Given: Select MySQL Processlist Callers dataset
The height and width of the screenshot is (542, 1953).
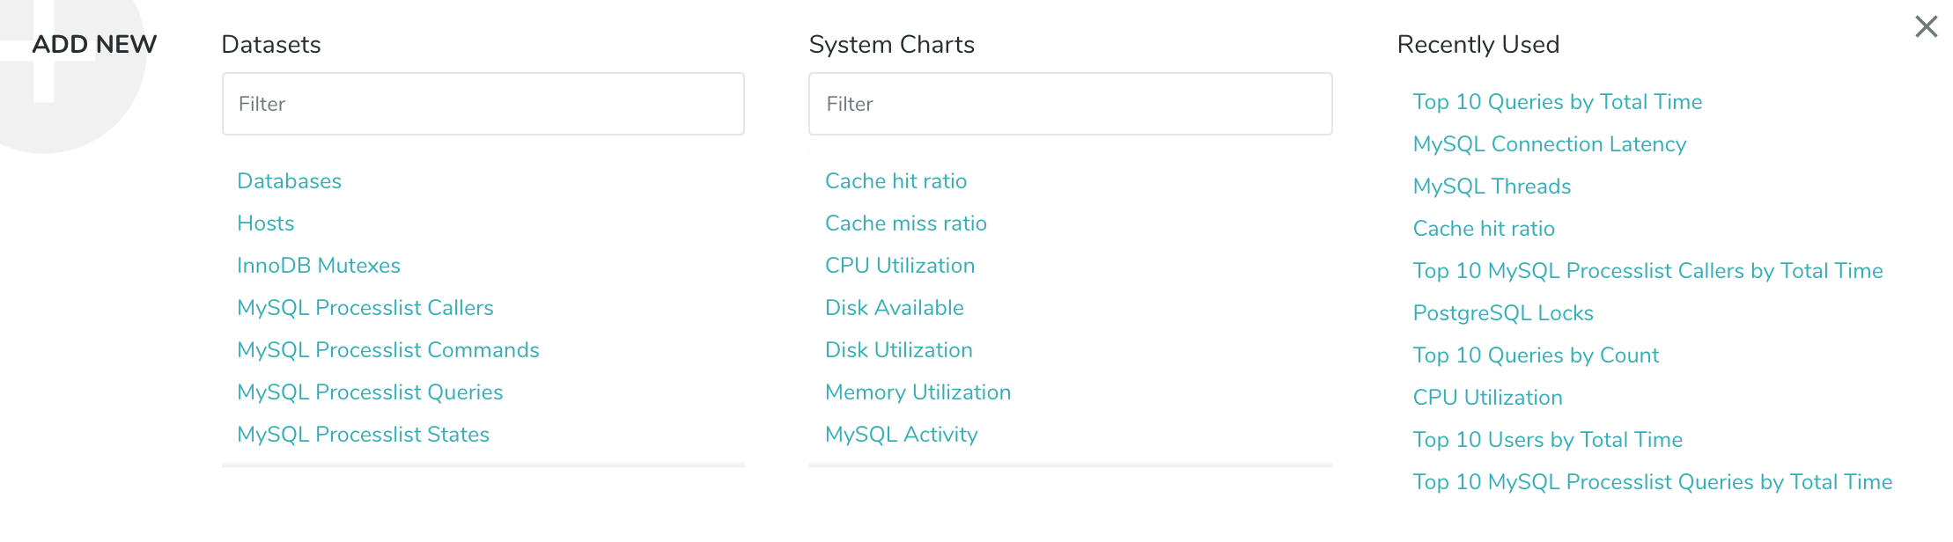Looking at the screenshot, I should 365,308.
